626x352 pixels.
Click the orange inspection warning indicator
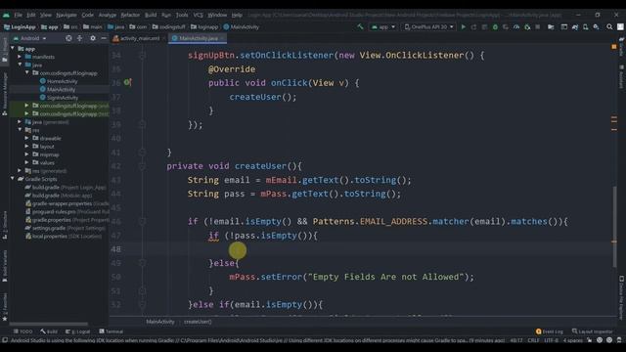(x=614, y=47)
